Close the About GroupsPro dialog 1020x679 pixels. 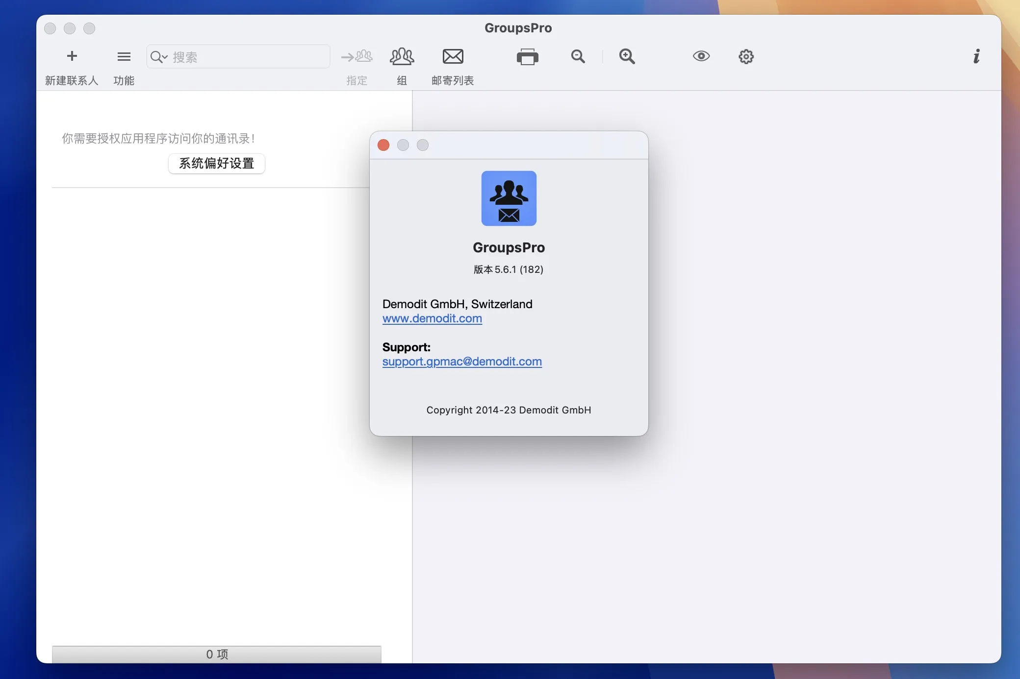383,145
